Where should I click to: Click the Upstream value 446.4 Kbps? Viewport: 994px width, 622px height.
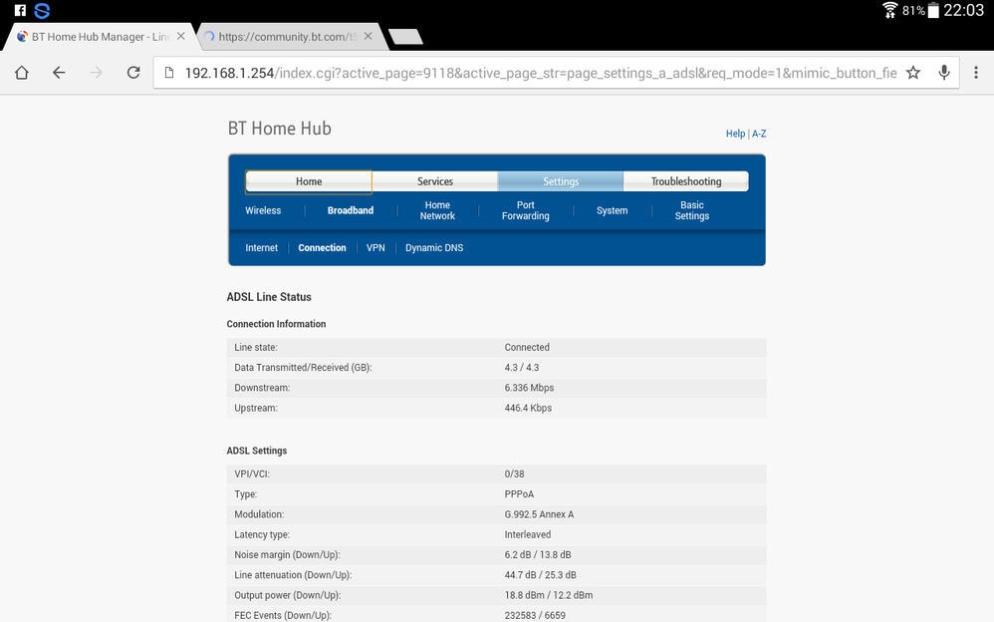[528, 408]
